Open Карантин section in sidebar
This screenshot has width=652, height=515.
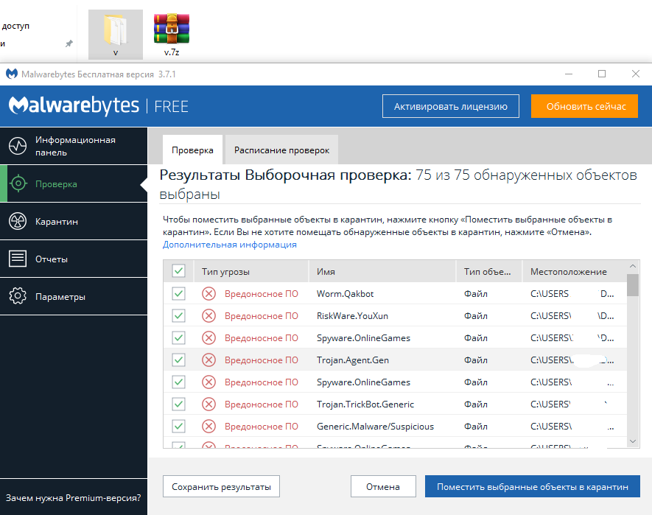74,221
